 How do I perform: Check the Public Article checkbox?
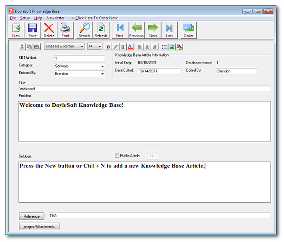[x=117, y=156]
